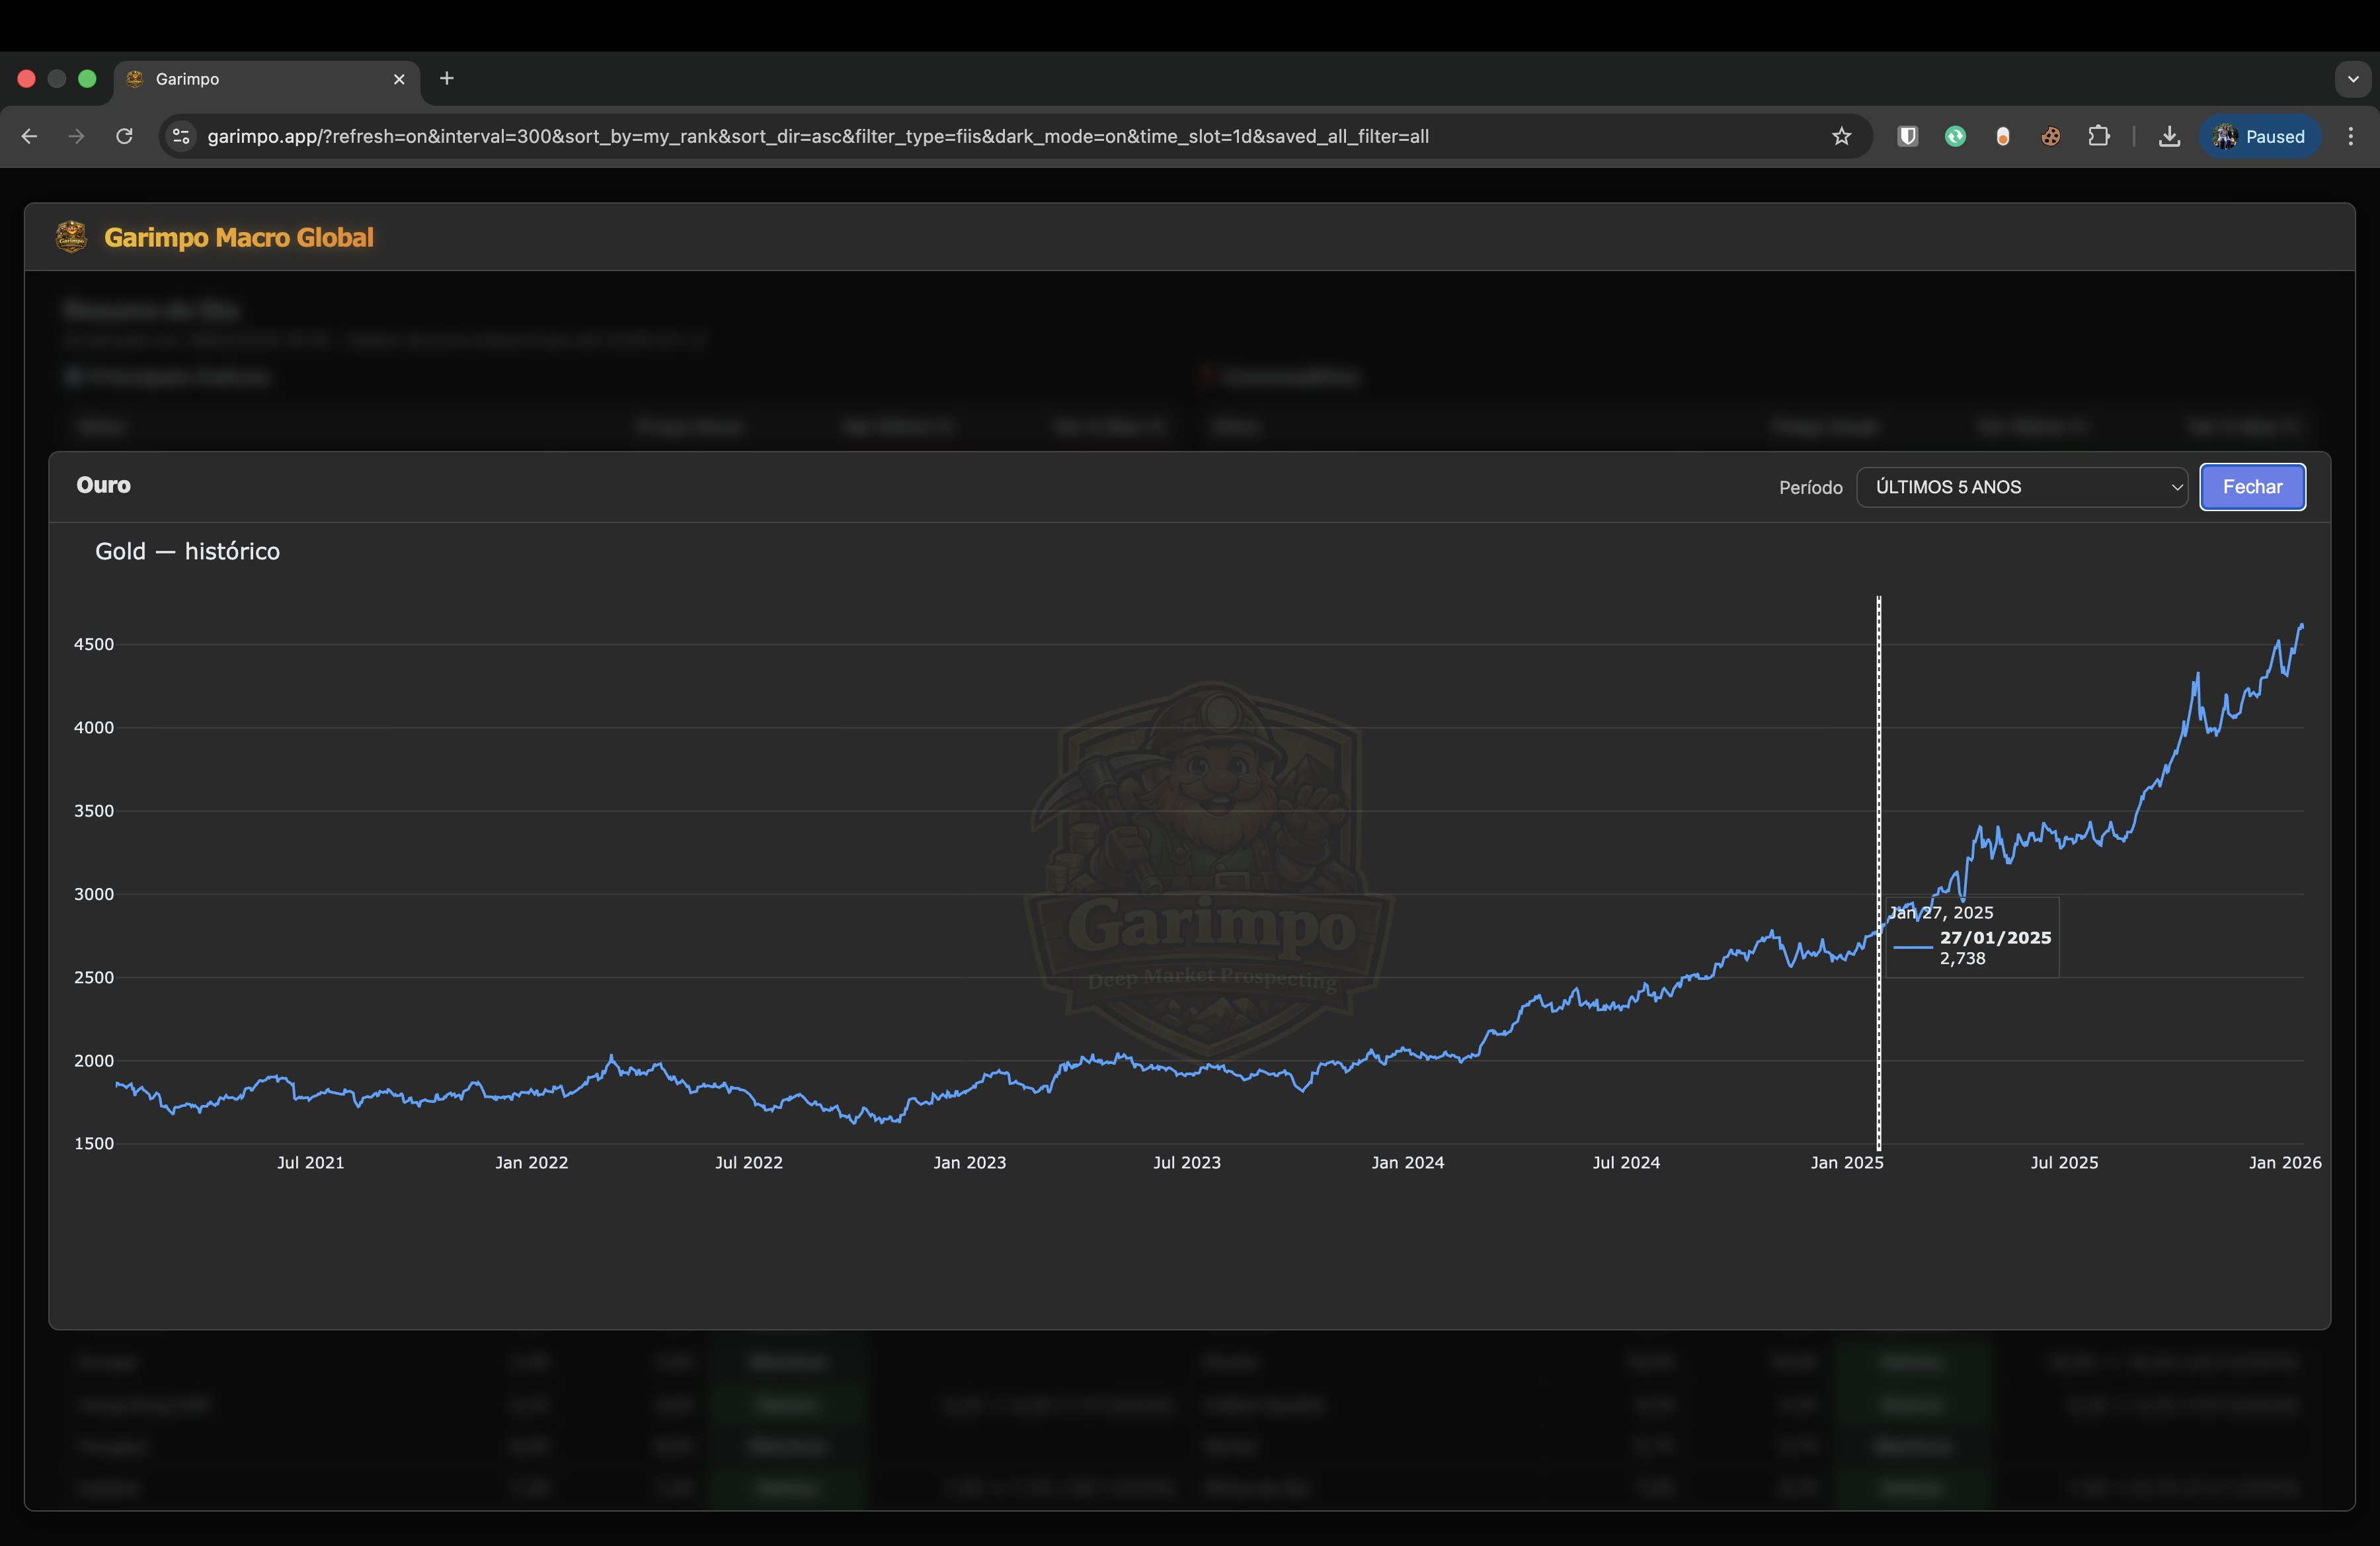Screen dimensions: 2380x1546
Task: Click the Fechar button to close chart
Action: click(2252, 487)
